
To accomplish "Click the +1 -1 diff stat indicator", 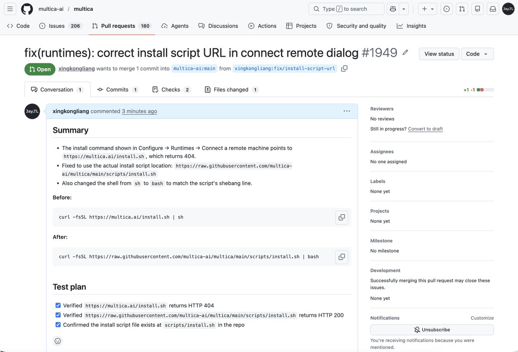I will coord(478,90).
